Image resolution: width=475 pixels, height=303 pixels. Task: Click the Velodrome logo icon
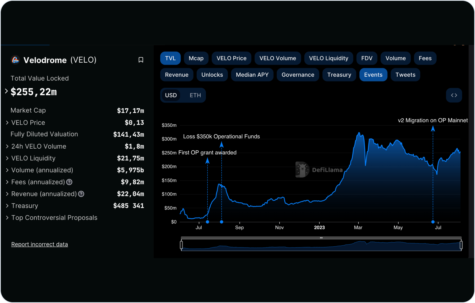(x=16, y=60)
